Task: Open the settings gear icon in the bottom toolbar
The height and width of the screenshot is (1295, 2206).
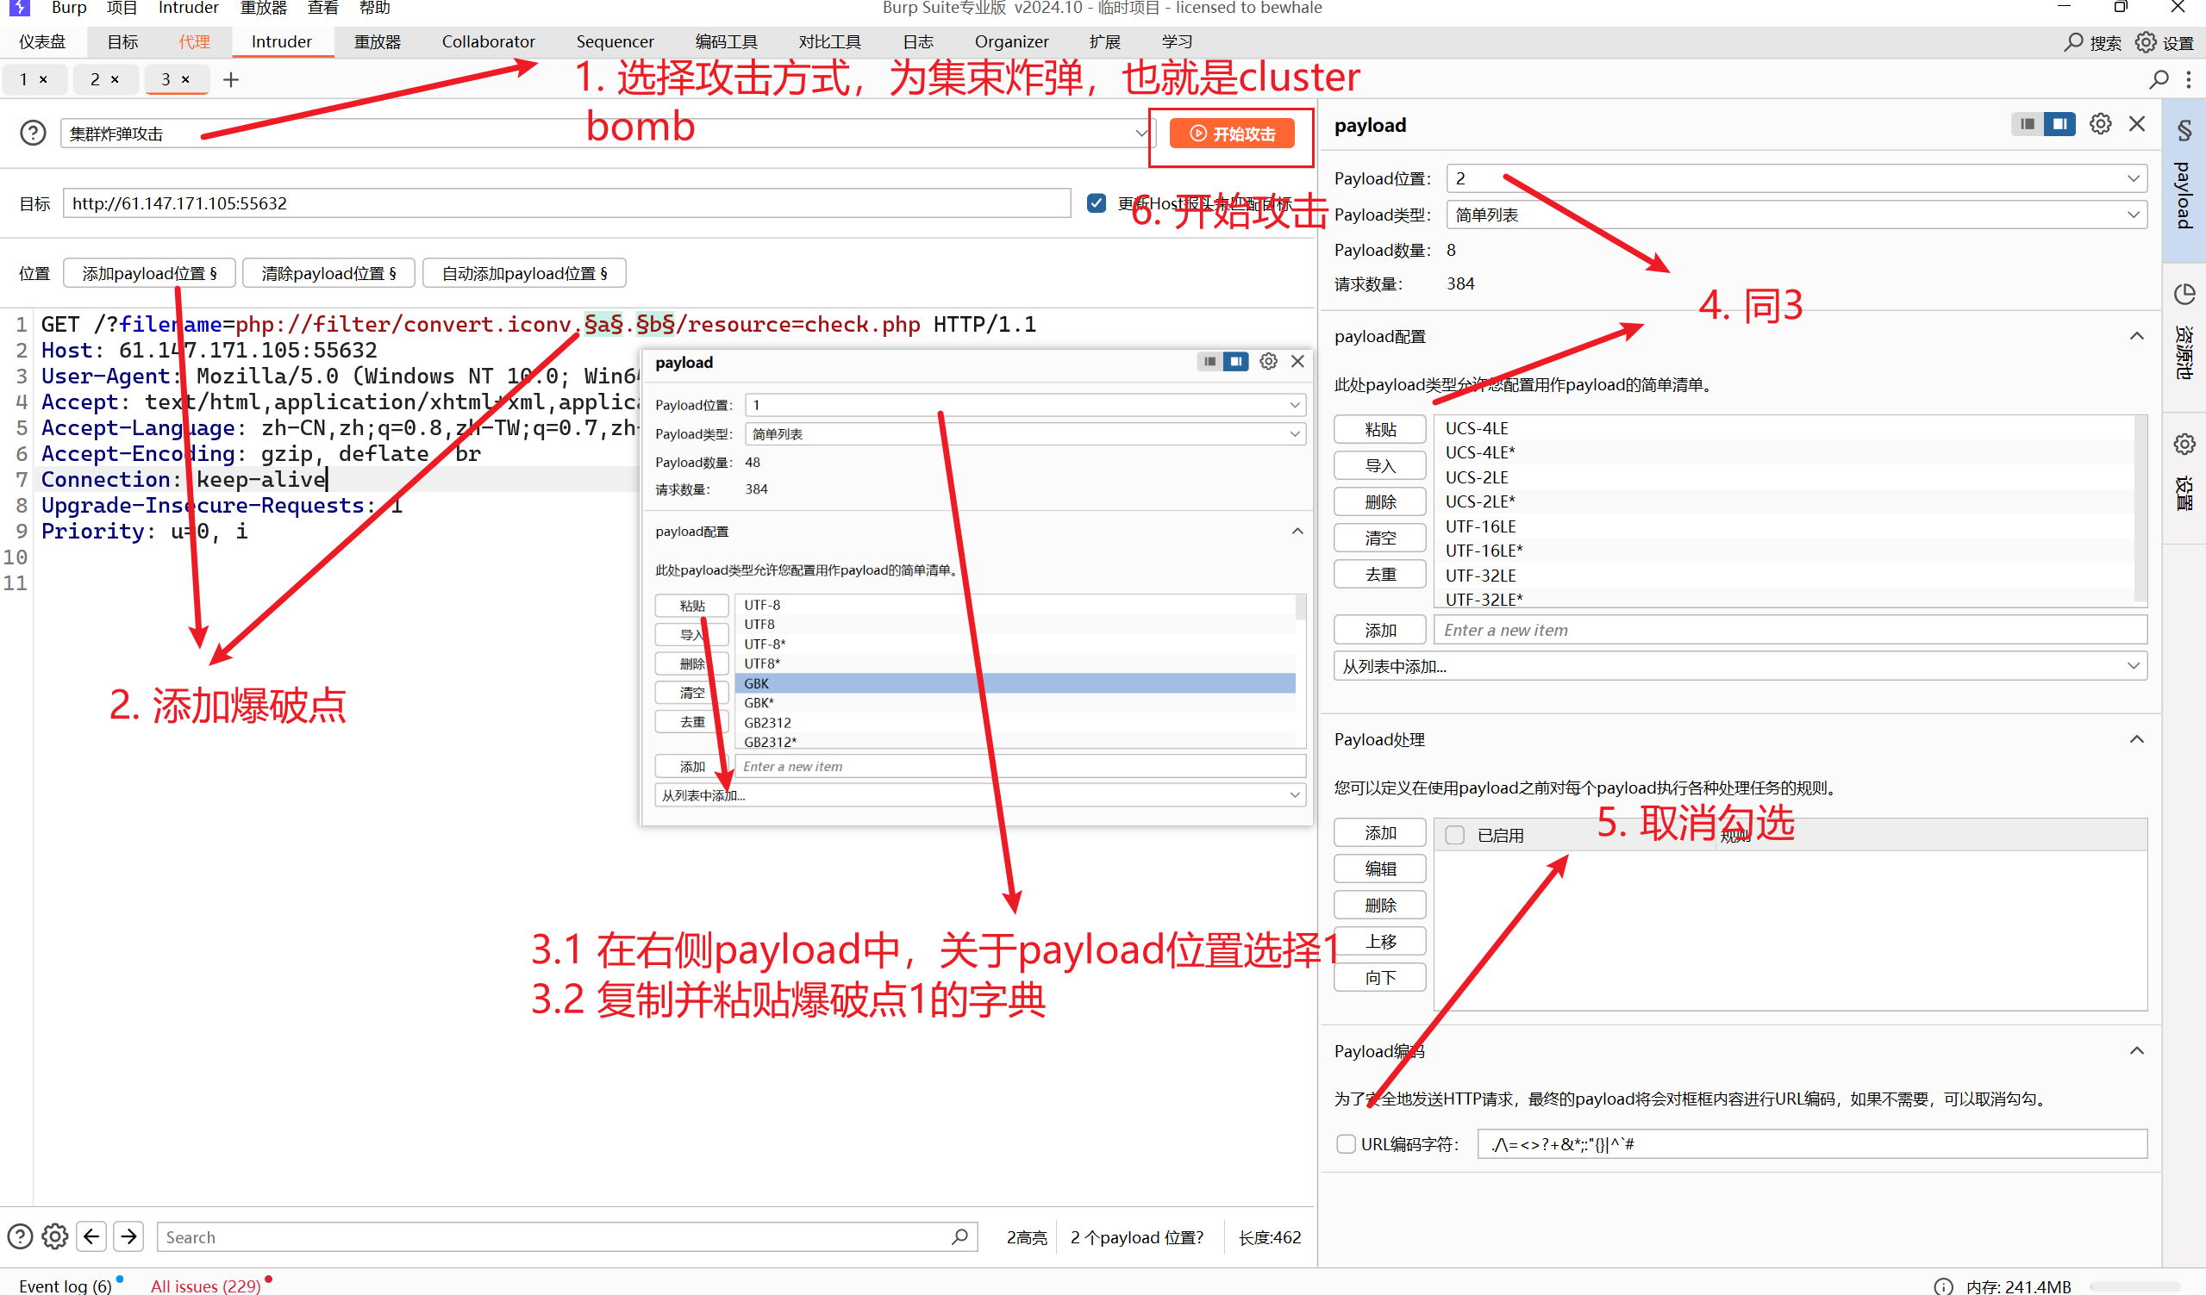Action: (x=54, y=1236)
